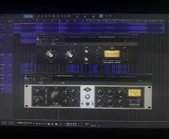Select the UADx LA-6176 Channel Strip tab in lower window

point(64,76)
